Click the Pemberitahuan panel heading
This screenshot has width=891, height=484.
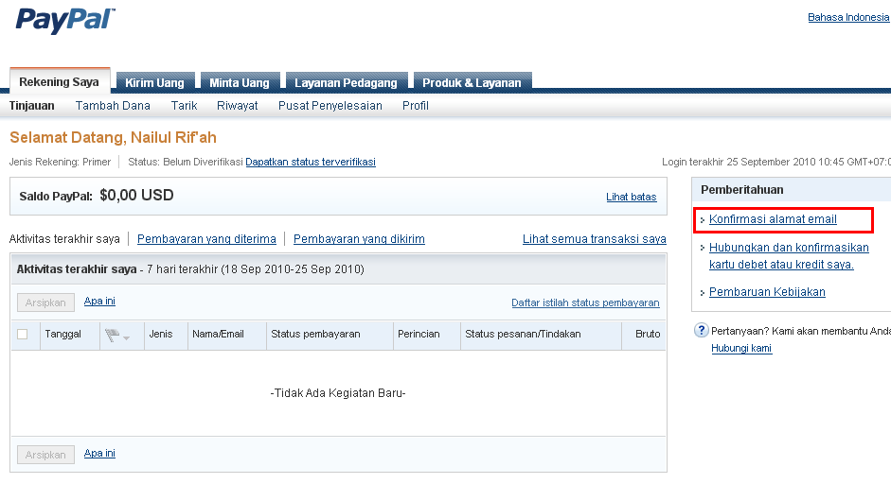742,189
